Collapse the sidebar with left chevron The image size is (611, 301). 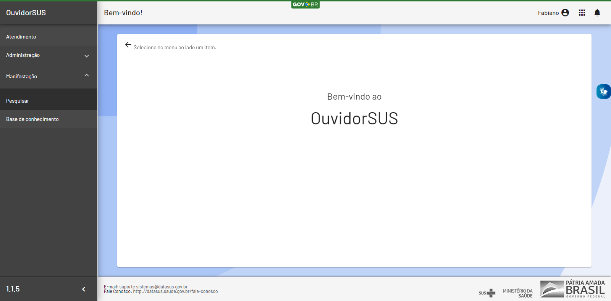pyautogui.click(x=84, y=289)
